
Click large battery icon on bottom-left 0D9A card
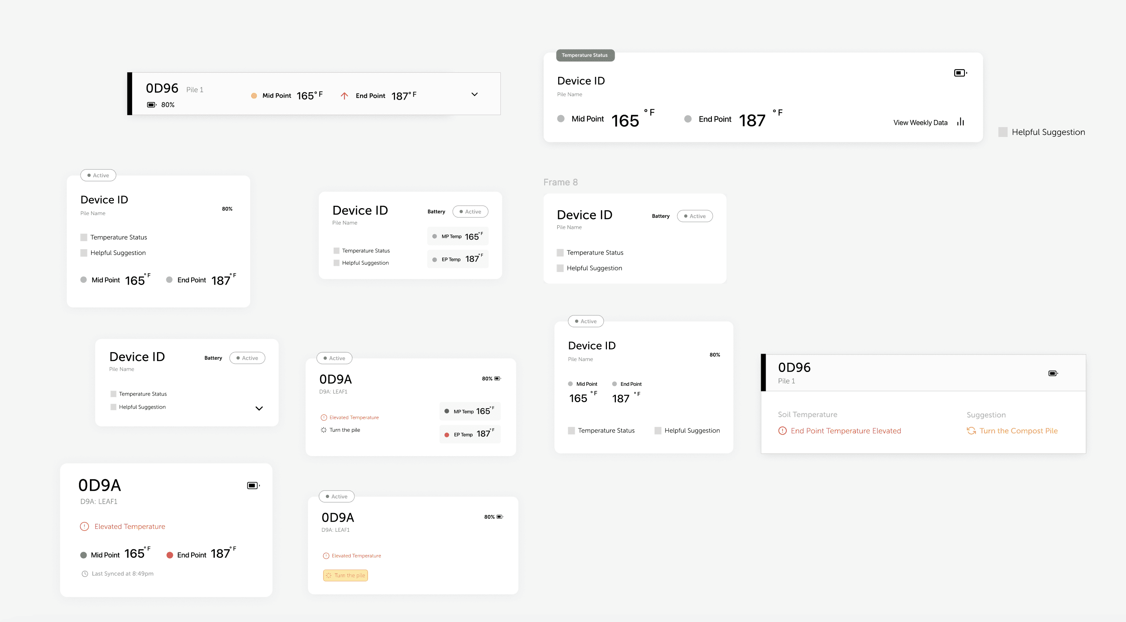[x=253, y=485]
